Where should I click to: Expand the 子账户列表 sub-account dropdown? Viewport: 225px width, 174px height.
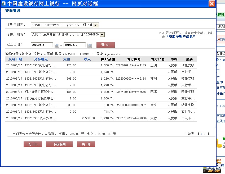102,35
